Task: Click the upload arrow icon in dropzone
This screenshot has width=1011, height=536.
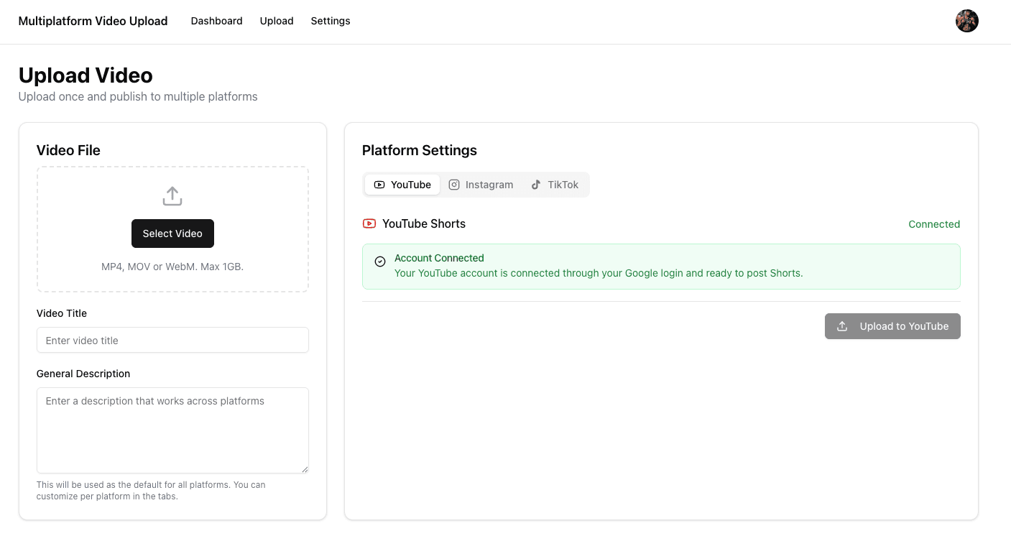Action: tap(172, 196)
